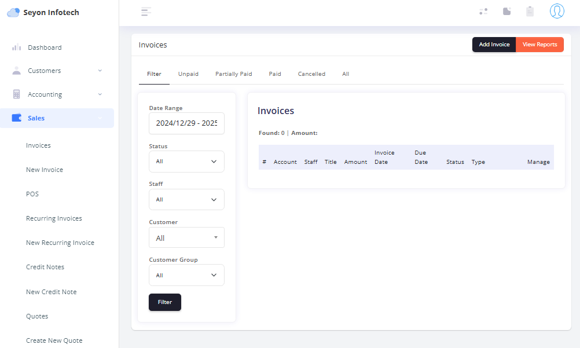Image resolution: width=580 pixels, height=348 pixels.
Task: Click the Date Range input field
Action: pyautogui.click(x=186, y=123)
